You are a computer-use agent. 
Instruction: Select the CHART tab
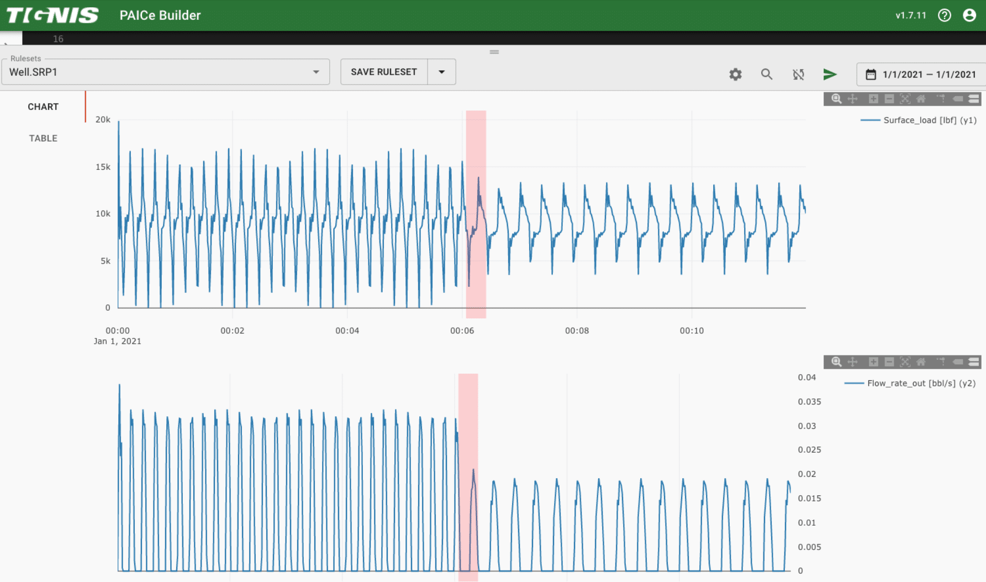(x=43, y=107)
